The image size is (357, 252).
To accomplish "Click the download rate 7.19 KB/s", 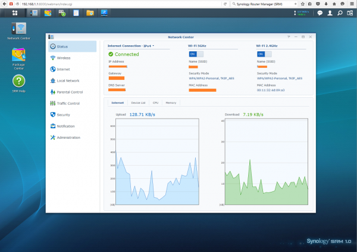I will 253,114.
